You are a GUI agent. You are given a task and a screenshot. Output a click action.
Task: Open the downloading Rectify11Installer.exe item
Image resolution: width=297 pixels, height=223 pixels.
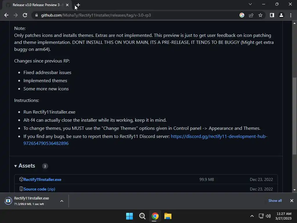31,201
